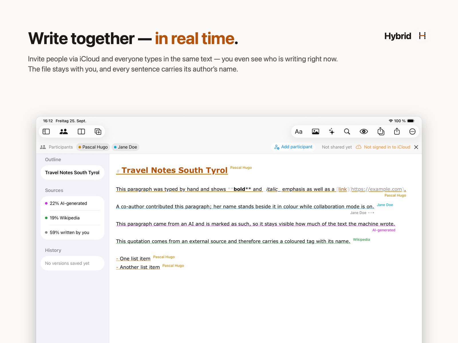Open the more options ellipsis menu
The height and width of the screenshot is (343, 458).
point(412,131)
